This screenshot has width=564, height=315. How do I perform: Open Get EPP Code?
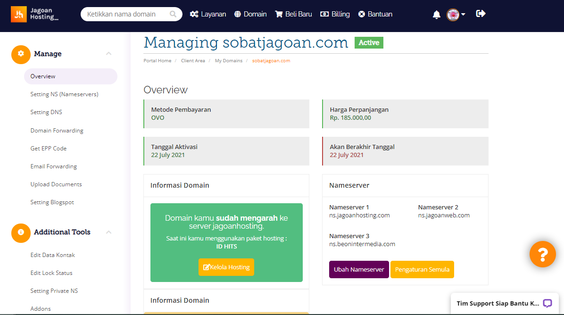click(49, 149)
